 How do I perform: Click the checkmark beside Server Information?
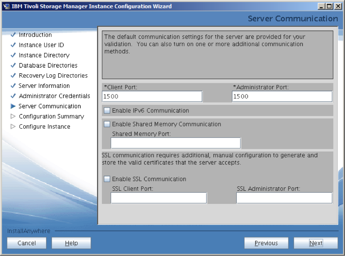point(13,85)
